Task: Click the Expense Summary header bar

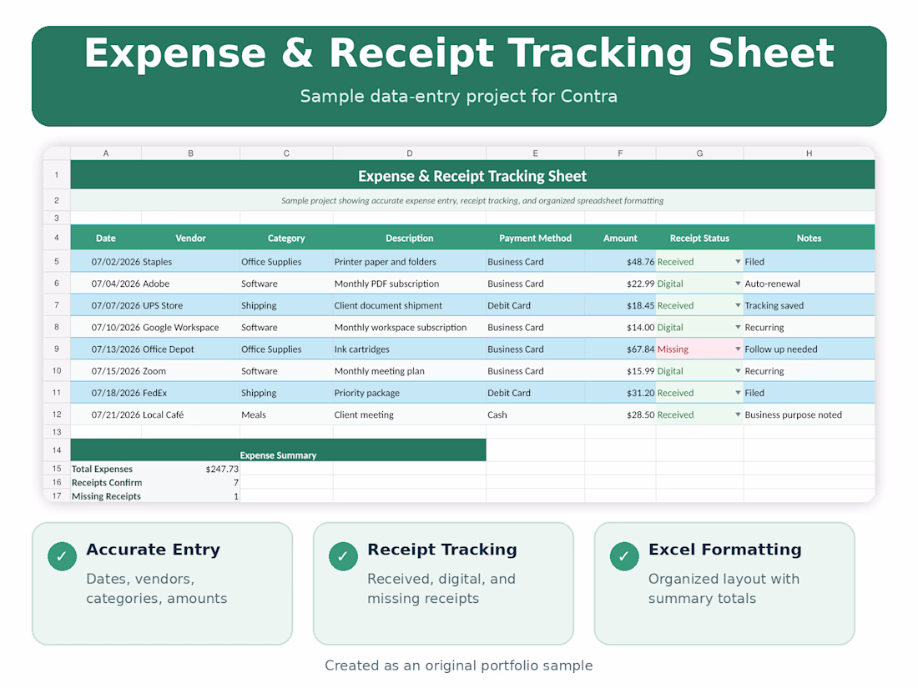Action: [x=278, y=449]
